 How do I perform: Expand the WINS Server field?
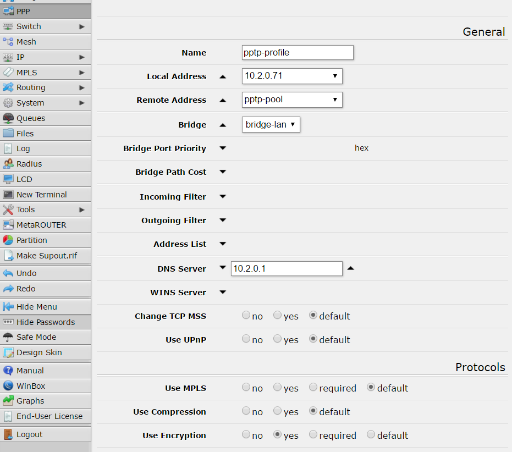pos(223,293)
